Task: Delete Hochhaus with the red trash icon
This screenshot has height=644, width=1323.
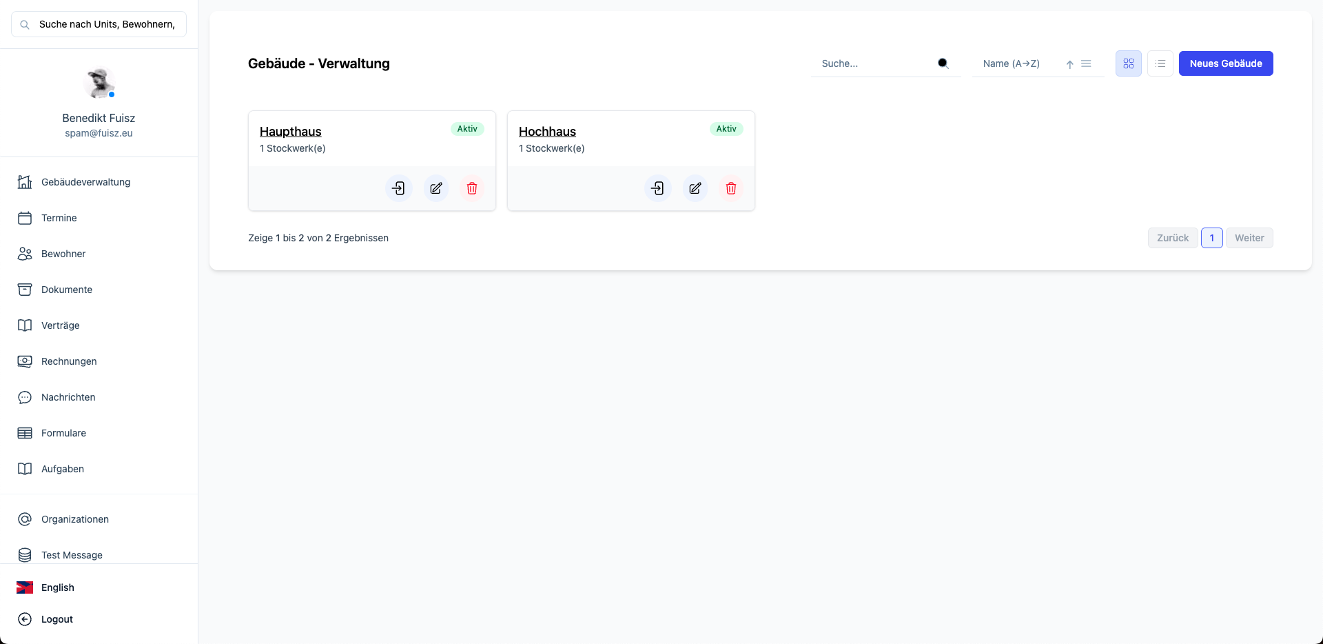Action: [x=730, y=188]
